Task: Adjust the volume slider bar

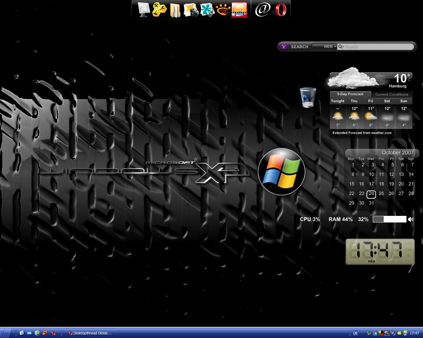Action: (389, 219)
